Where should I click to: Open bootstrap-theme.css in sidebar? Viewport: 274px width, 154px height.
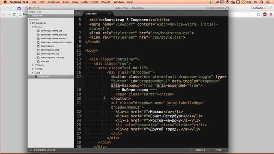[51, 31]
